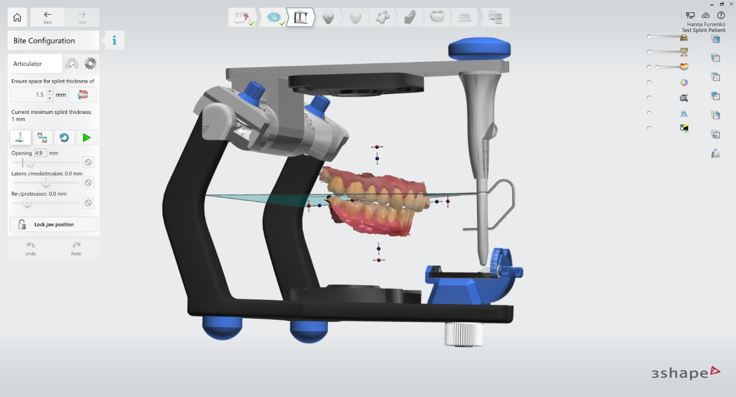
Task: Open the cloud sync status icon
Action: point(706,16)
